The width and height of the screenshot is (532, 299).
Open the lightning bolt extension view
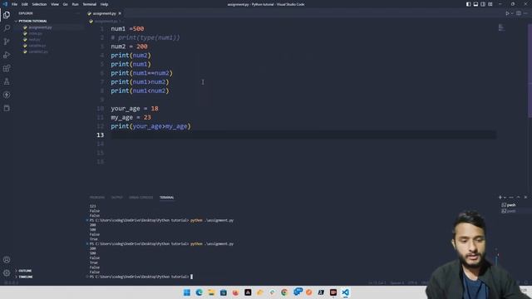(x=7, y=95)
